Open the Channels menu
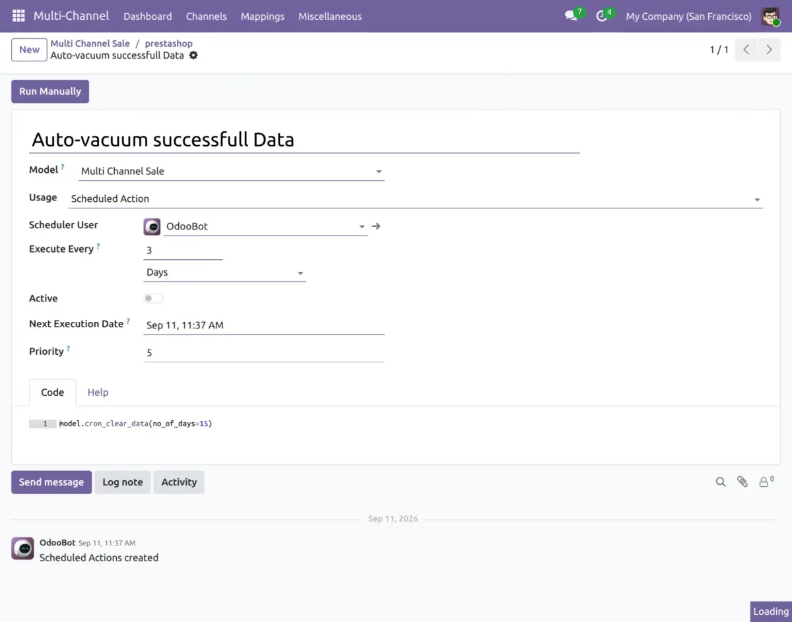792x622 pixels. pos(207,16)
